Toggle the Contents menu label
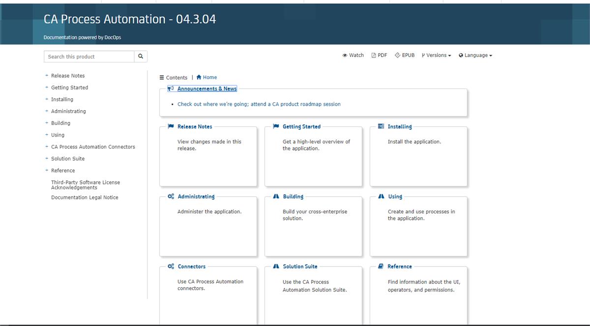This screenshot has width=590, height=326. point(177,78)
